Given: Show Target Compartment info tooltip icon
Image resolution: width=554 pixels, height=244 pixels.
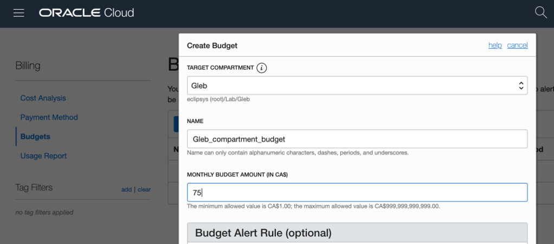Looking at the screenshot, I should tap(262, 68).
